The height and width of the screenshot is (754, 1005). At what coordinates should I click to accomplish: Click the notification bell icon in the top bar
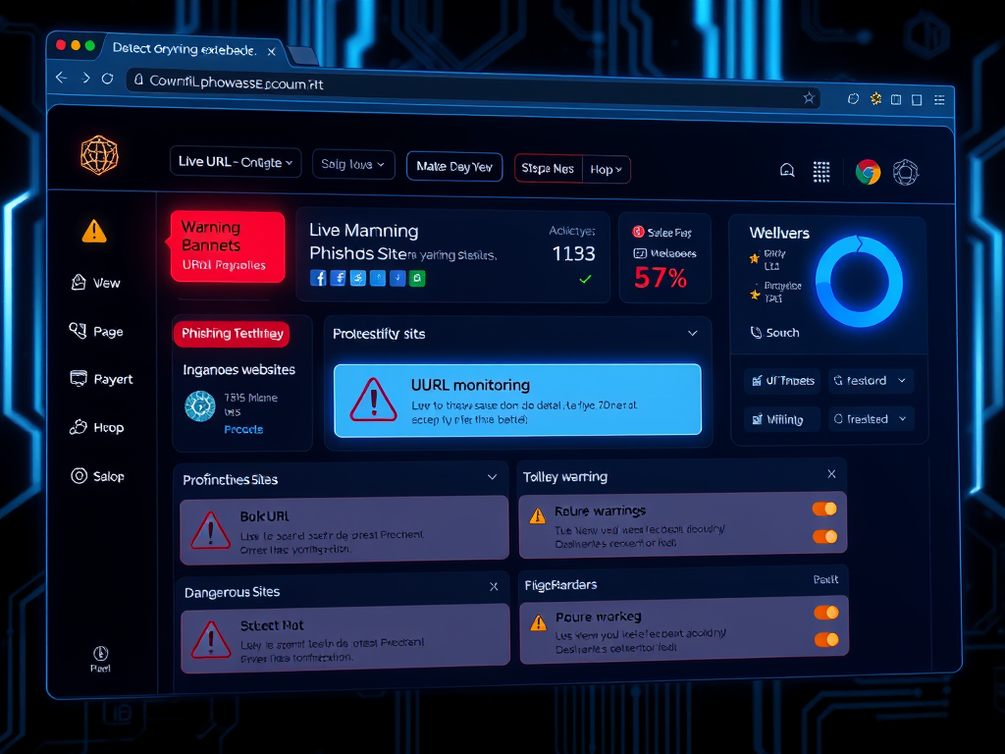787,171
